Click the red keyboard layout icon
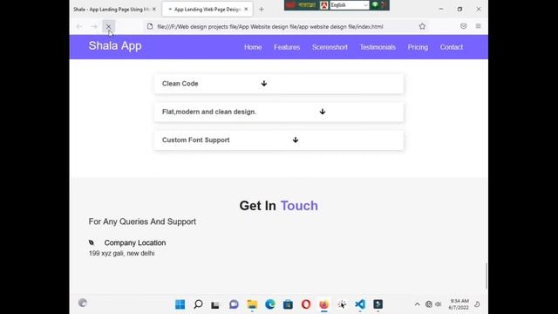This screenshot has width=558, height=314. (x=323, y=5)
